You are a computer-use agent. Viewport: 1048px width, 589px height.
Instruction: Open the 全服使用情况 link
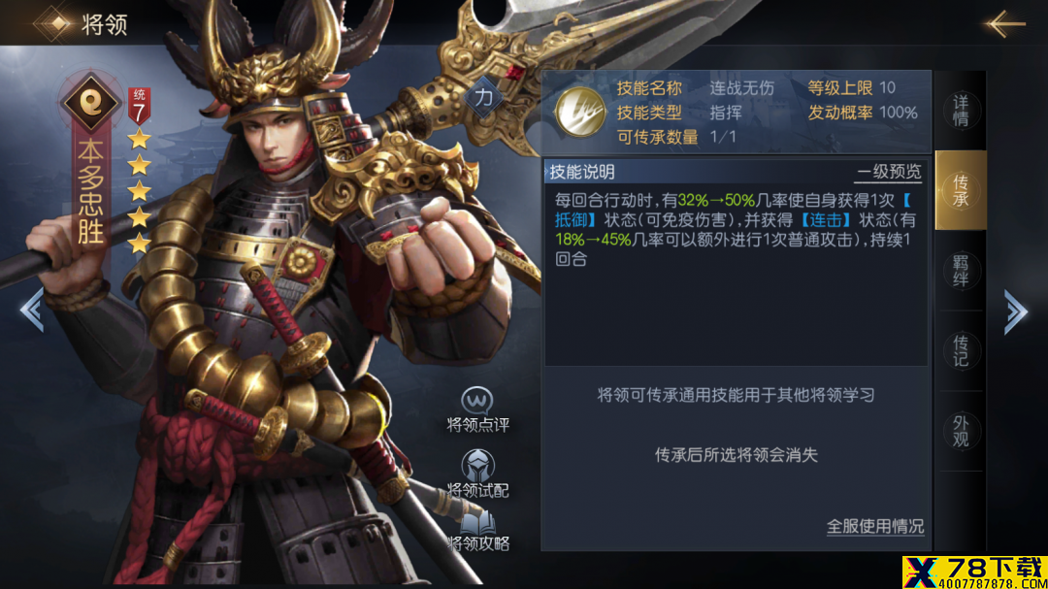[875, 526]
